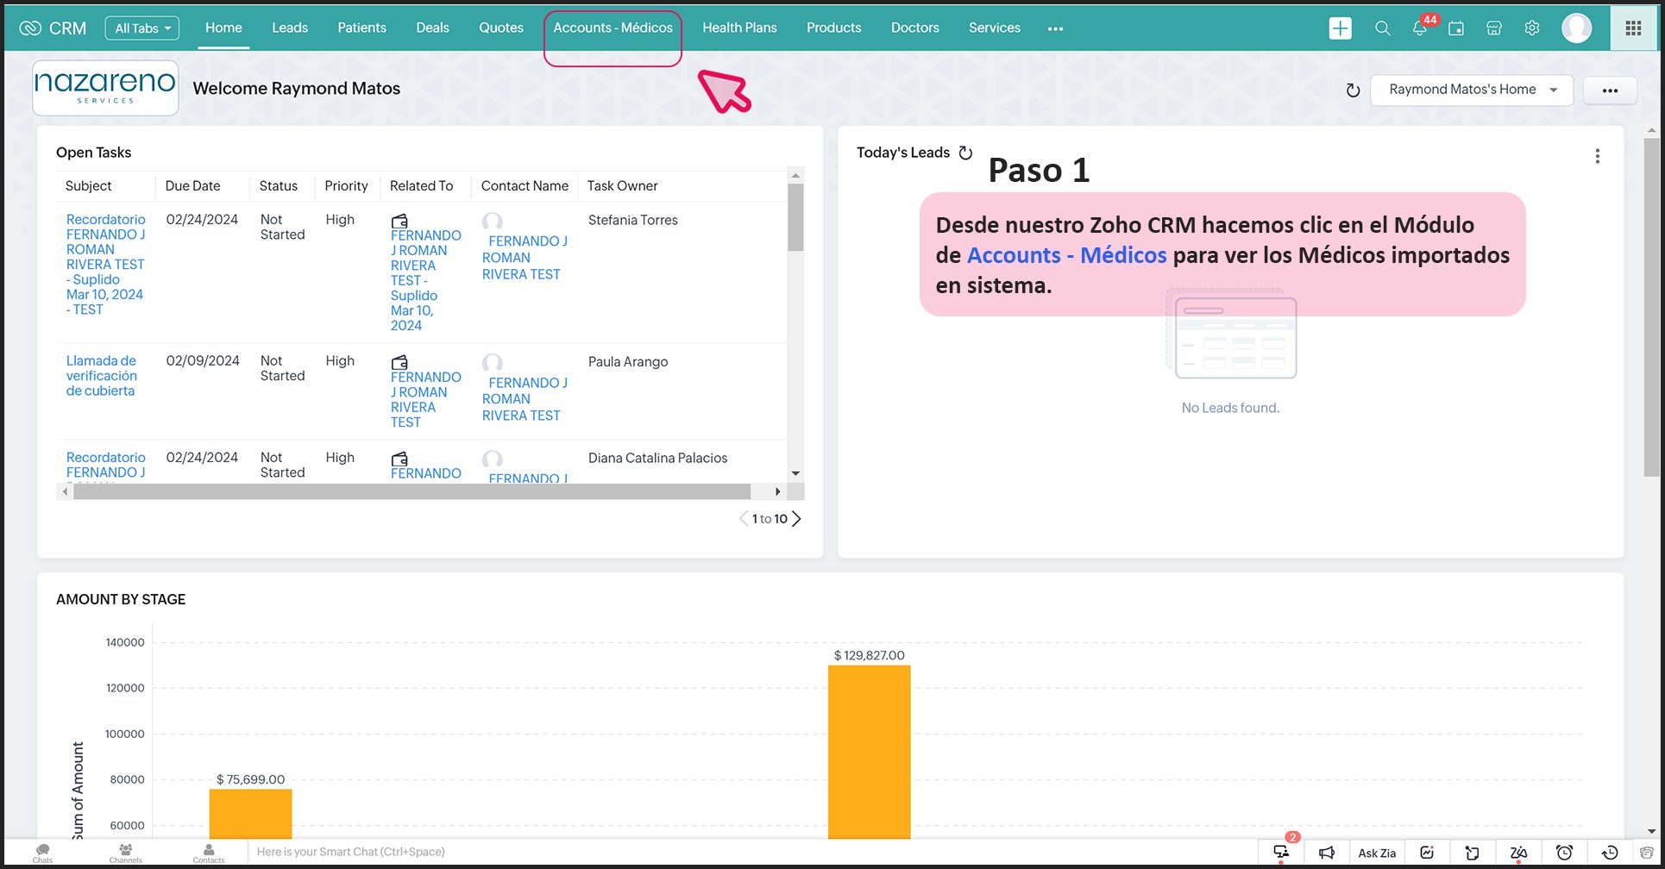
Task: Click the Open Tasks horizontal scrollbar
Action: (x=412, y=491)
